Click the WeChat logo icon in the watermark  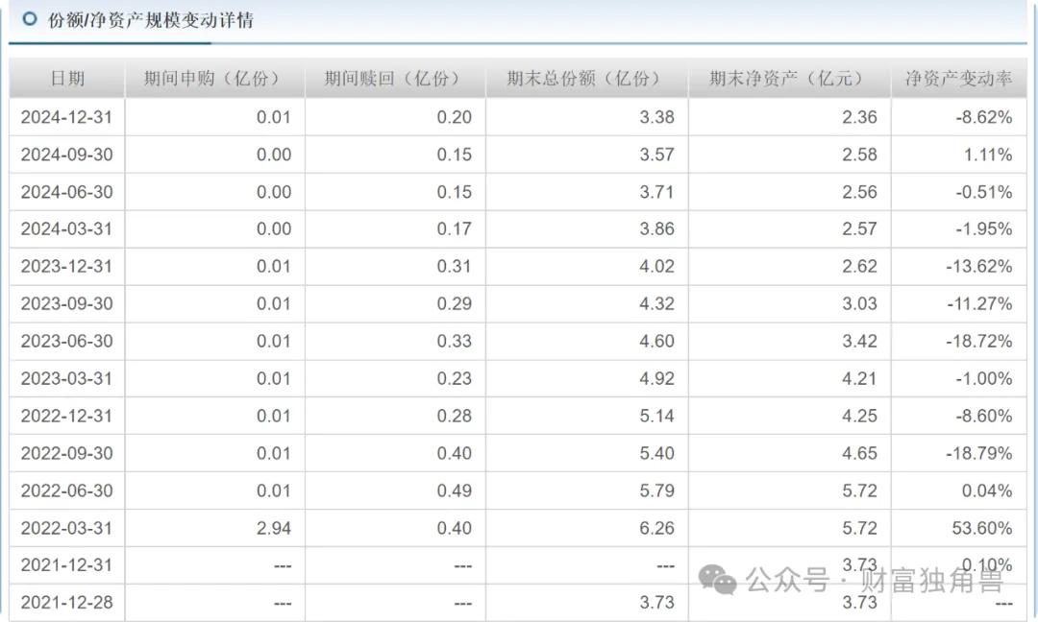tap(717, 580)
